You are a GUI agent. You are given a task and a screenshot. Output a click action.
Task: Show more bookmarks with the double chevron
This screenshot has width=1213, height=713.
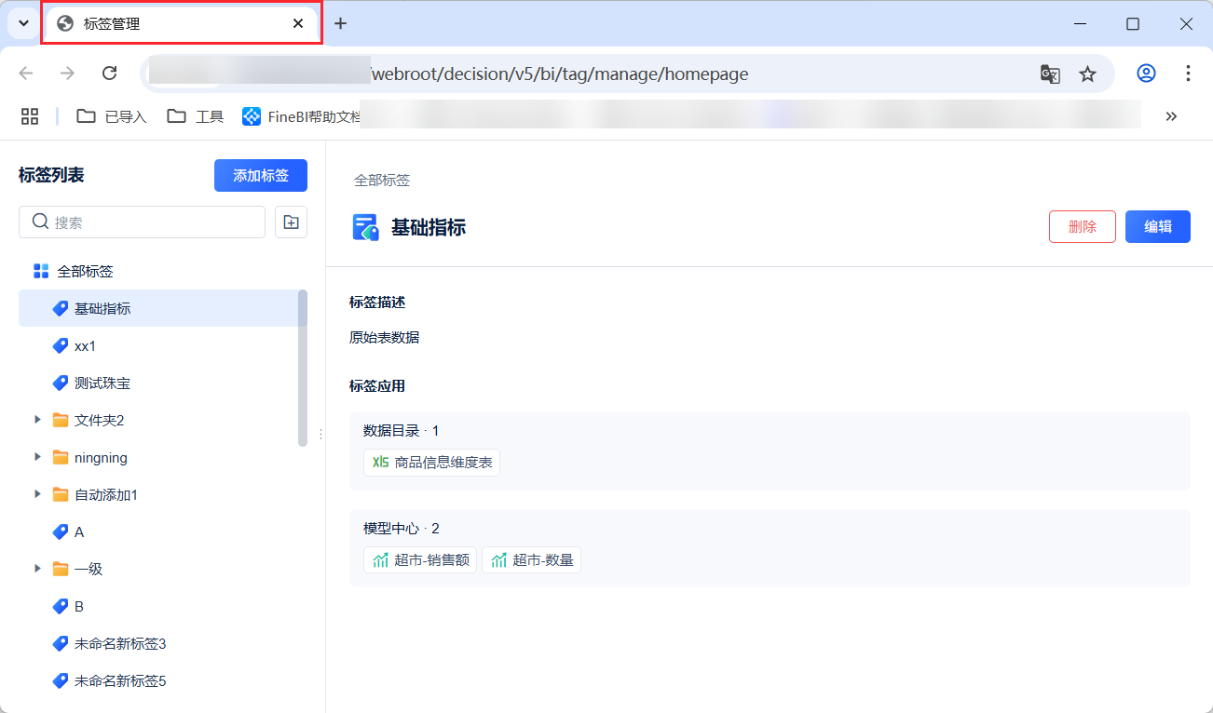[x=1171, y=115]
